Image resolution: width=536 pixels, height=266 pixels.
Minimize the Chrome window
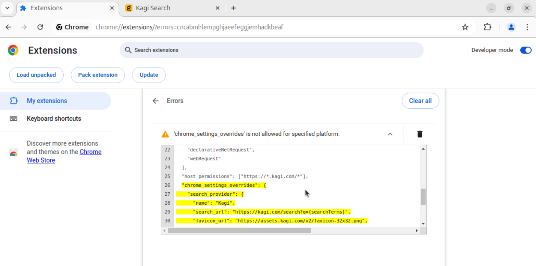(491, 8)
